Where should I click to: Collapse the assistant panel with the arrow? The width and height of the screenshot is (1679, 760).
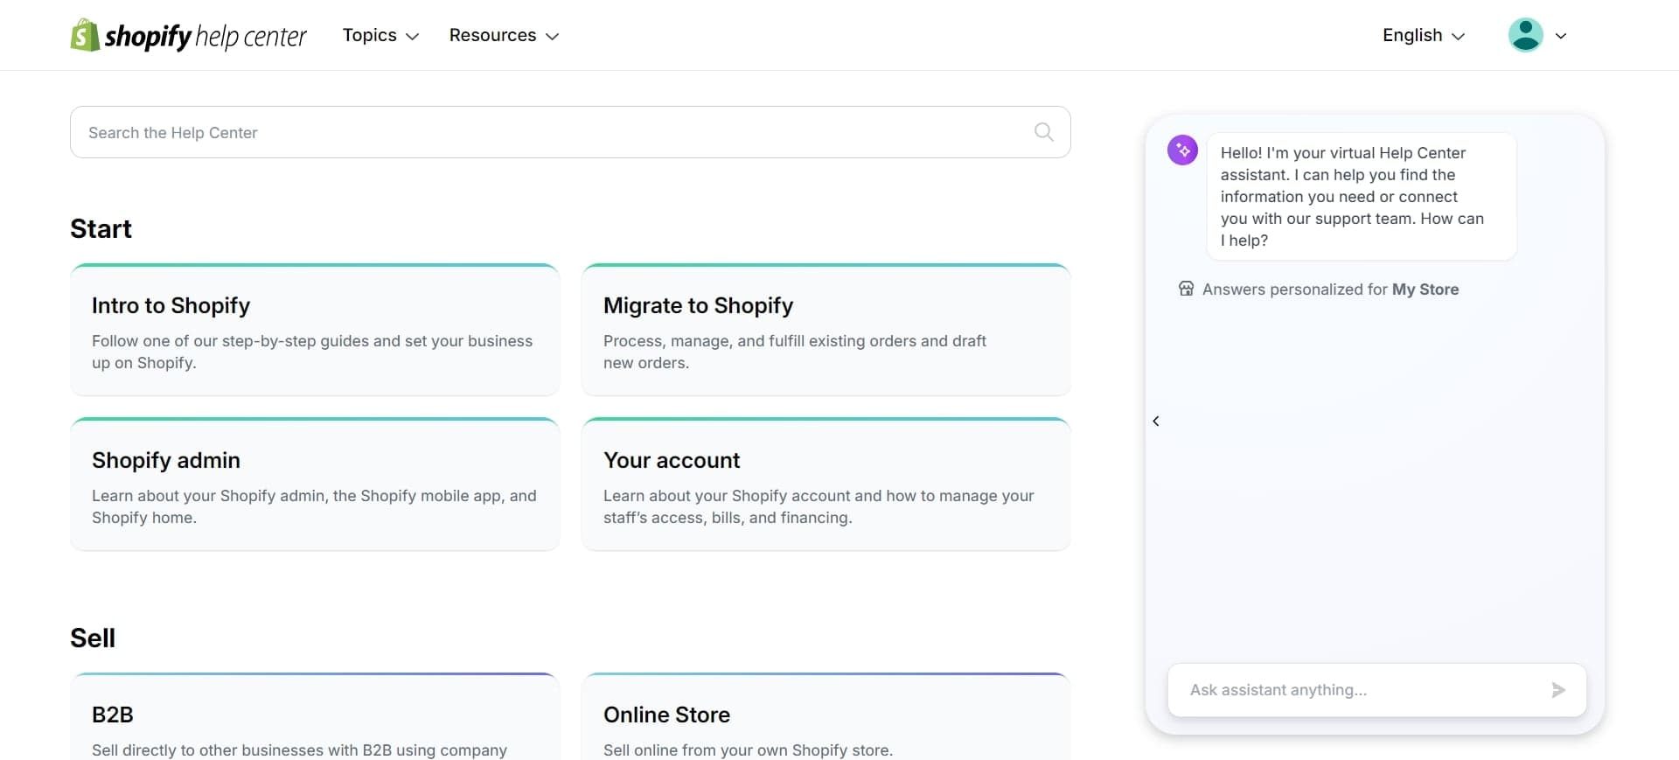[1156, 422]
